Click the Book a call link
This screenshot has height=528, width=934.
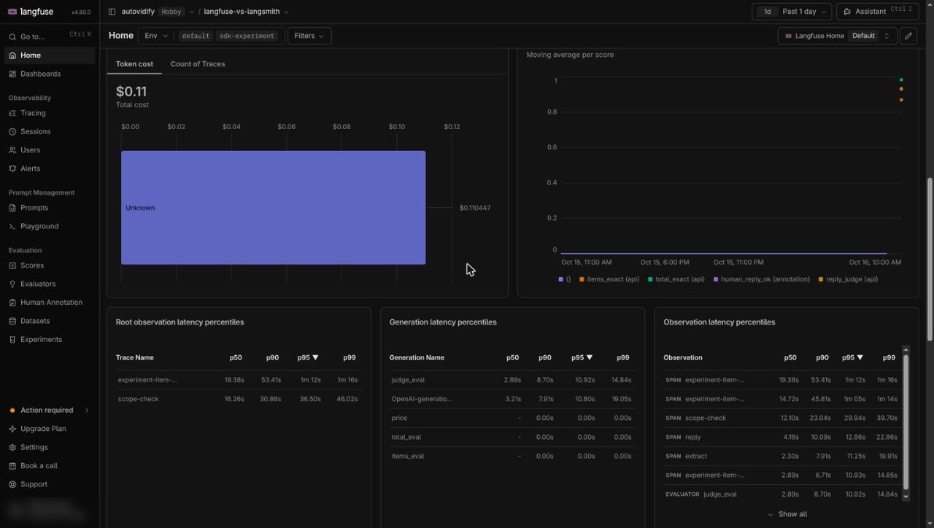coord(50,466)
